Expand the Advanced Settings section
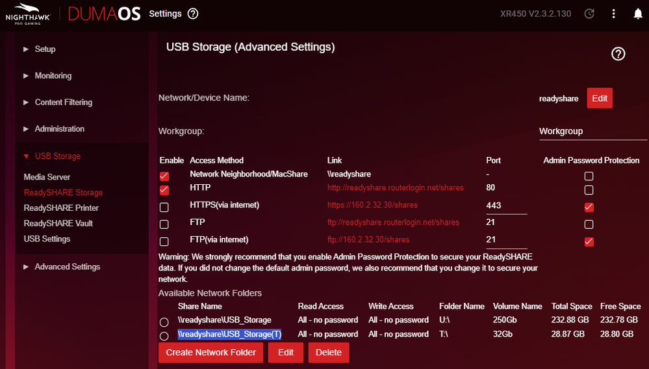Viewport: 649px width, 369px height. 67,267
